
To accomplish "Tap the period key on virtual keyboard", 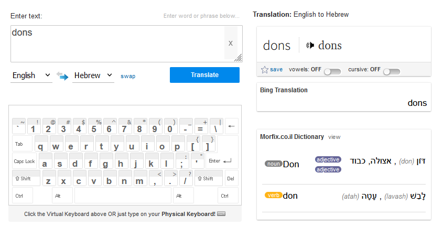I will pyautogui.click(x=170, y=178).
